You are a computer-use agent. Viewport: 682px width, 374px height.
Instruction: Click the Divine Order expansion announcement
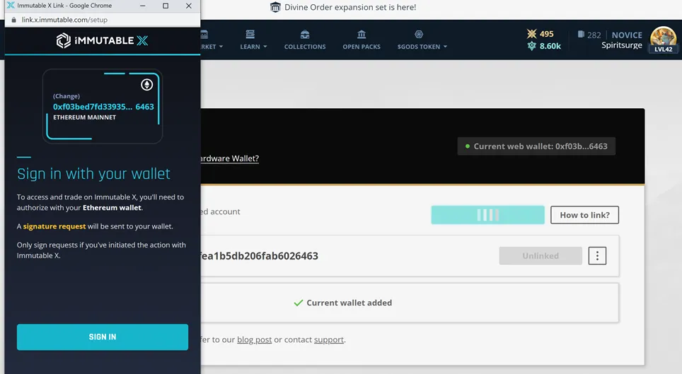point(350,7)
